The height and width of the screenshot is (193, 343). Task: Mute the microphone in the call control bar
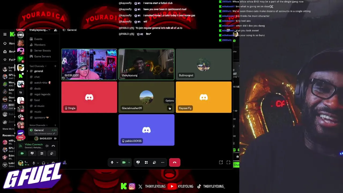tap(112, 162)
